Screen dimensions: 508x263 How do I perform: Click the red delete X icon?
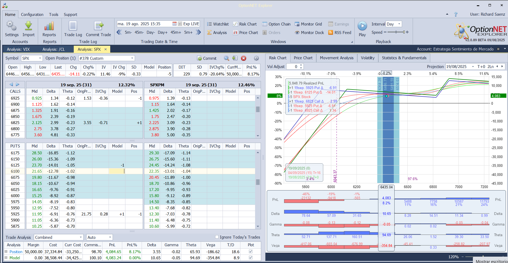click(x=244, y=58)
